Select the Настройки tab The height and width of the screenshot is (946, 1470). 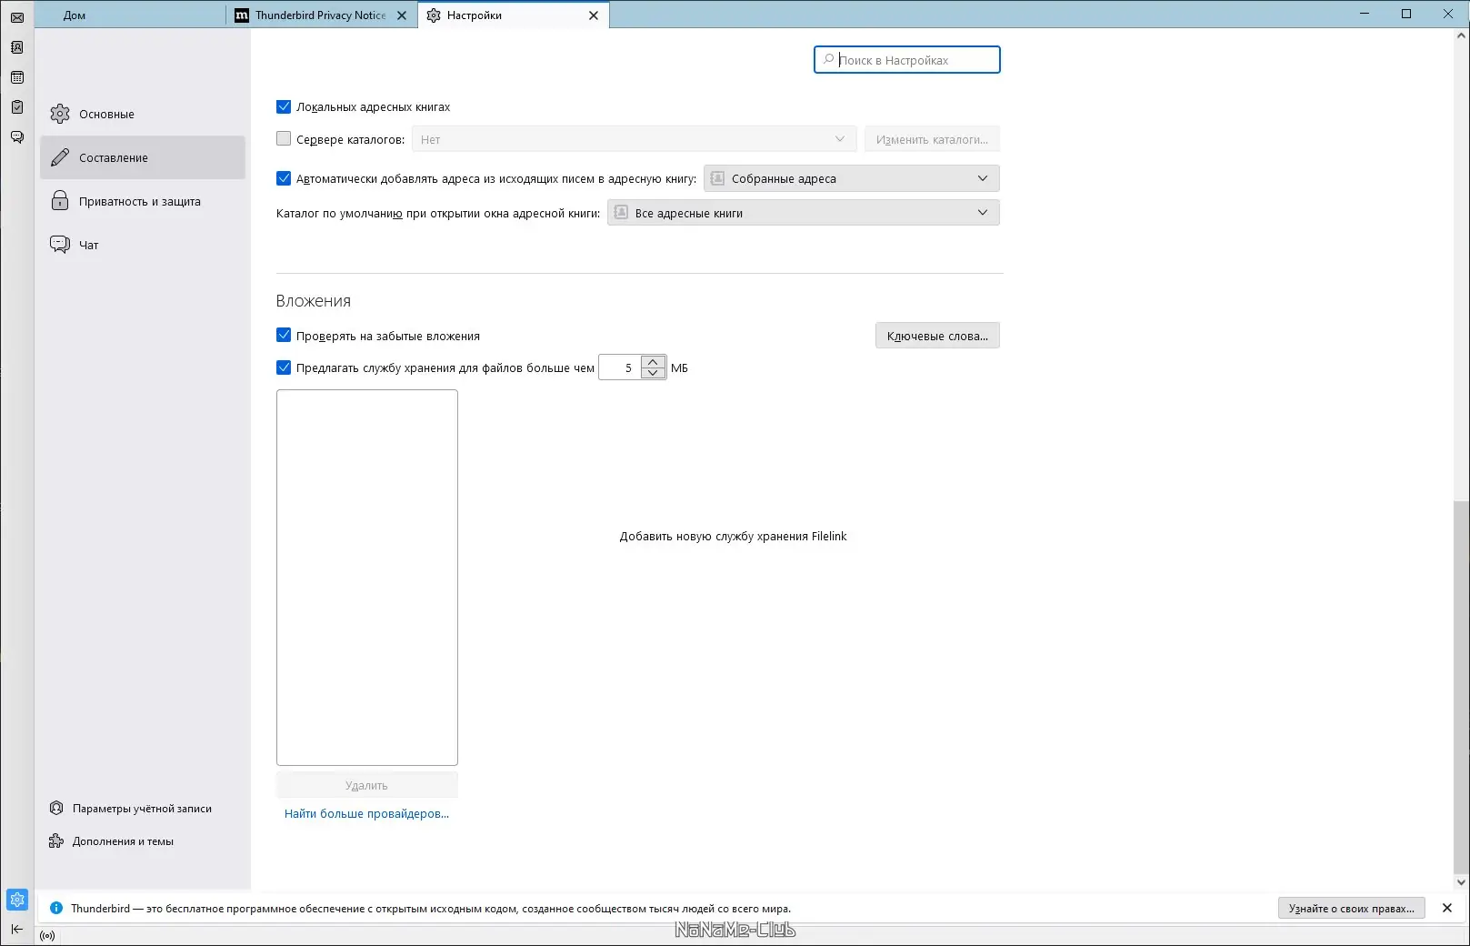[514, 15]
